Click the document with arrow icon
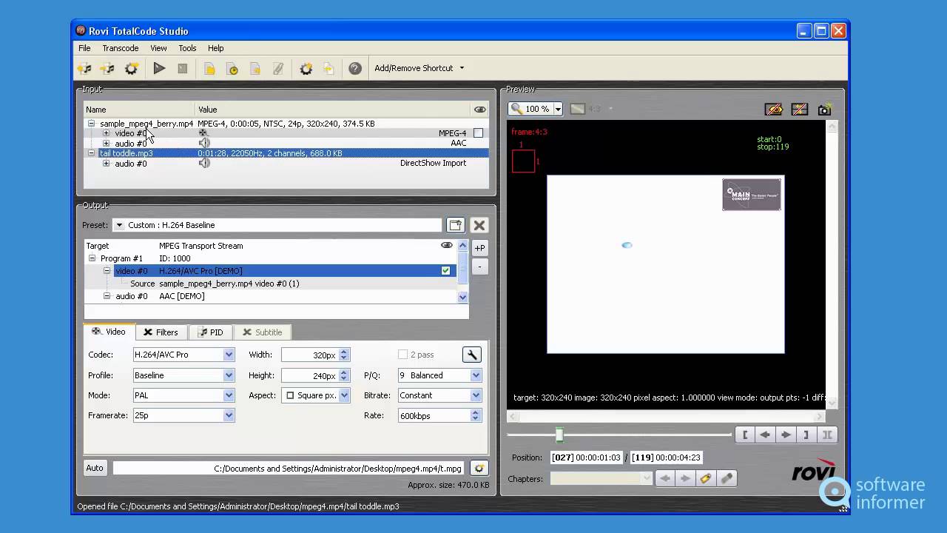947x533 pixels. click(x=255, y=69)
